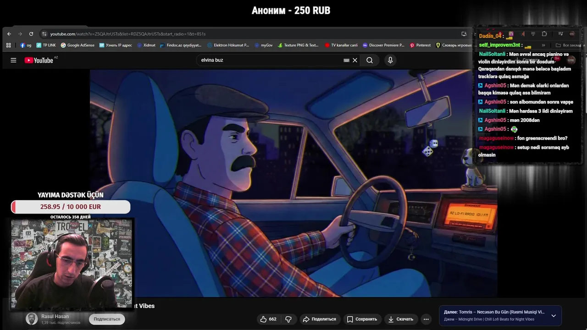Save the video with 'Сохранить'
This screenshot has width=587, height=330.
click(x=362, y=319)
